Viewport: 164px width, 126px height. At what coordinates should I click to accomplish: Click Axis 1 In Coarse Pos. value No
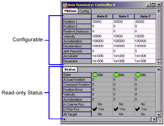click(121, 104)
